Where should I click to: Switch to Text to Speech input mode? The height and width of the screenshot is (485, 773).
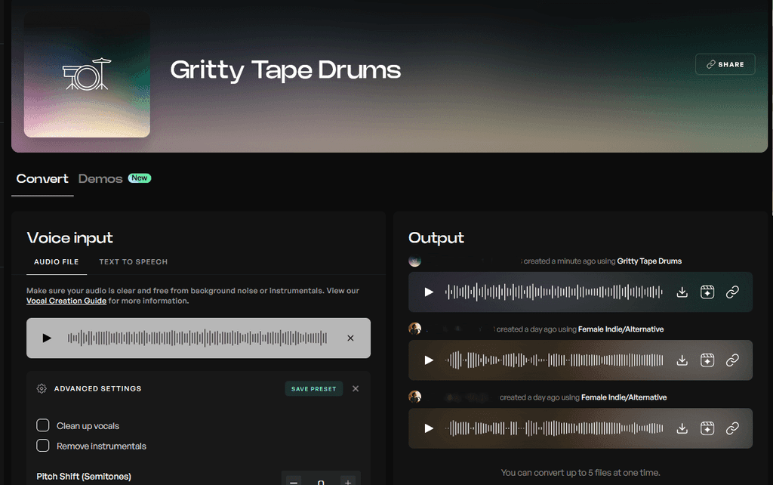(133, 261)
